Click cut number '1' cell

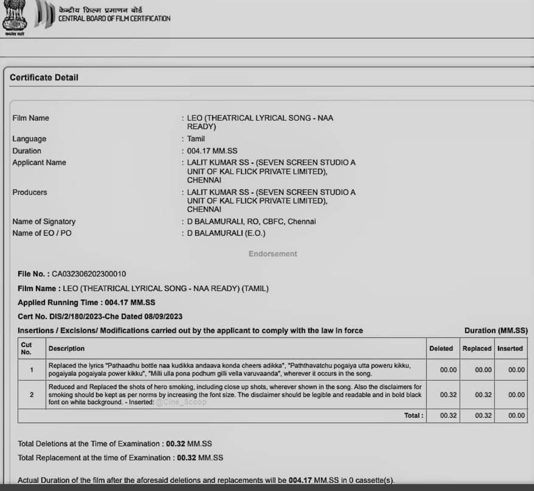coord(32,370)
